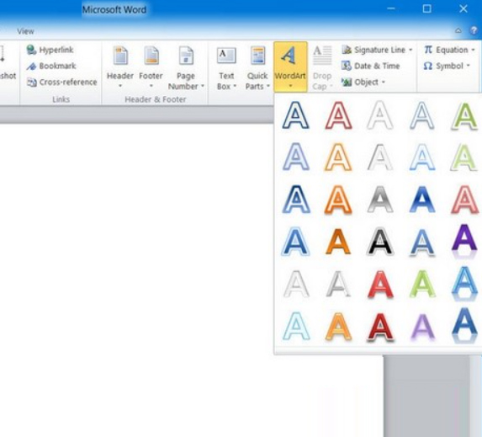Open the Quick Parts menu
Image resolution: width=482 pixels, height=437 pixels.
pyautogui.click(x=257, y=67)
